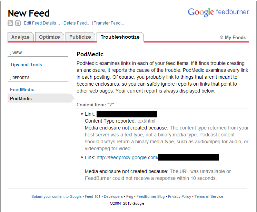Click the Delete Feed link
This screenshot has width=257, height=212.
[77, 23]
